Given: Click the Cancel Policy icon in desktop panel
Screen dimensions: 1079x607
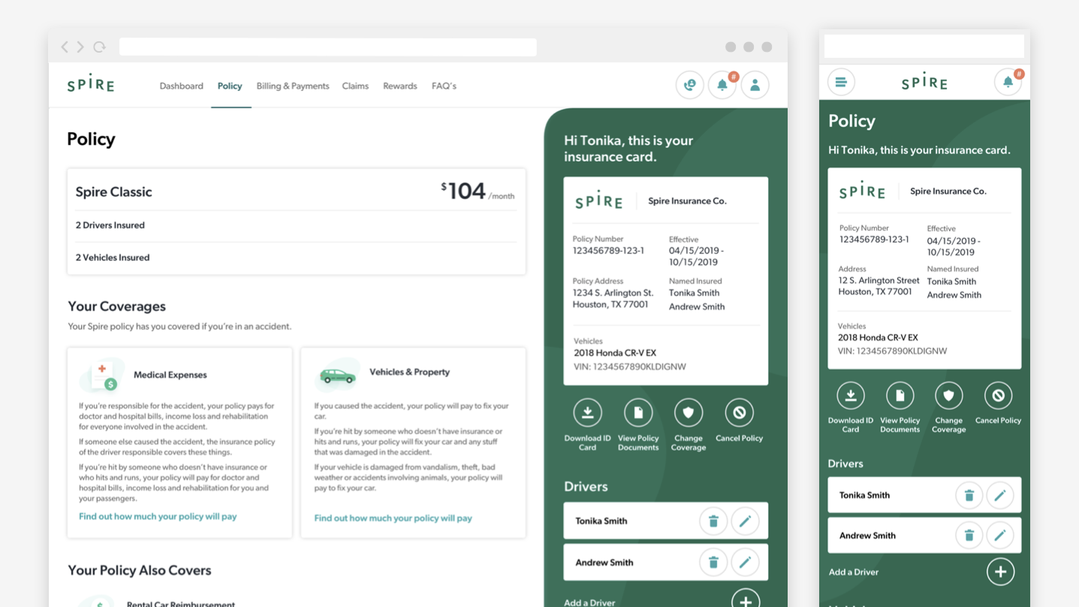Looking at the screenshot, I should pyautogui.click(x=739, y=412).
